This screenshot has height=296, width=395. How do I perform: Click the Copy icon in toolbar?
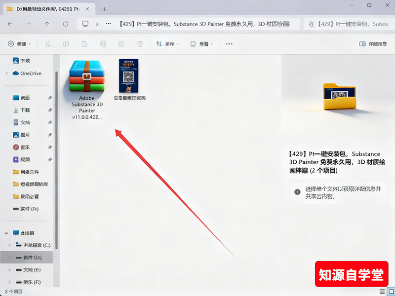66,44
